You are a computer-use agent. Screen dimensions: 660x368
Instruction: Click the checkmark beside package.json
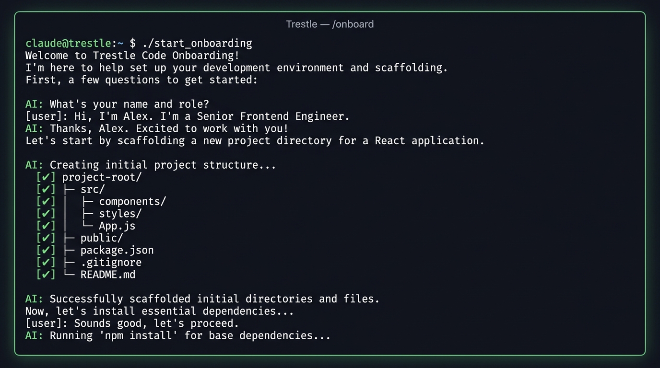click(46, 250)
